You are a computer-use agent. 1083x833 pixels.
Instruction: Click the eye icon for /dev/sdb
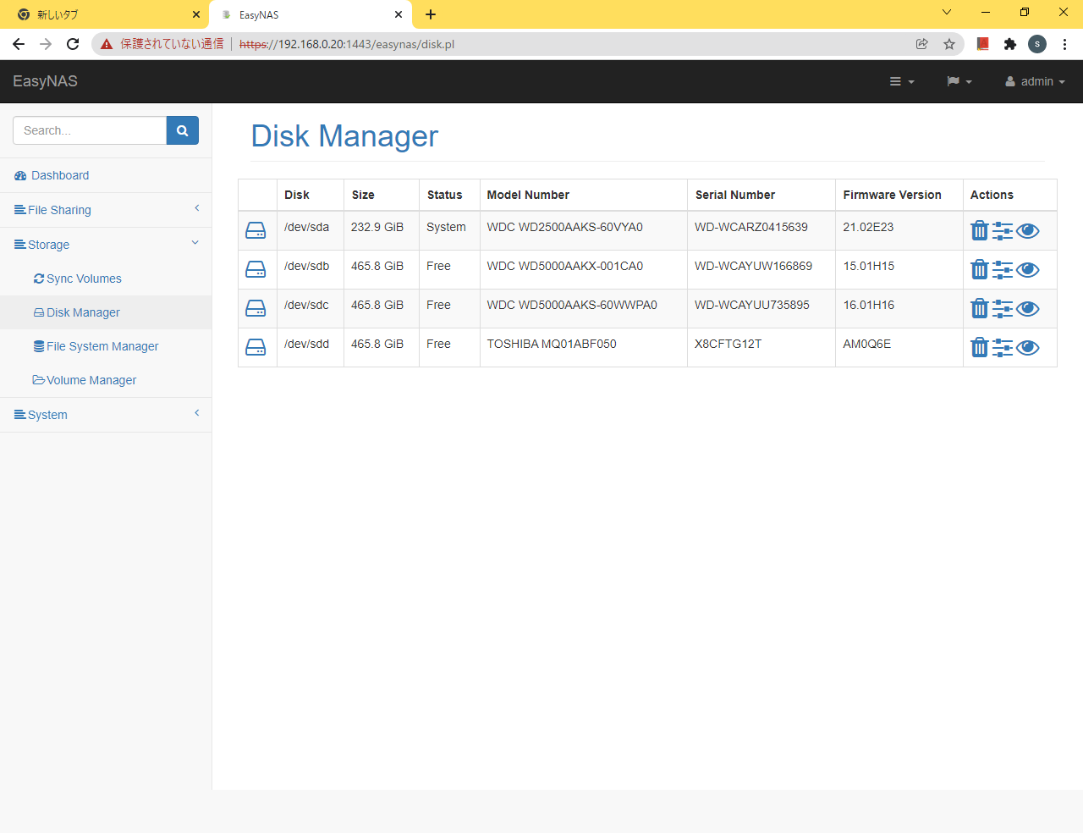tap(1028, 270)
